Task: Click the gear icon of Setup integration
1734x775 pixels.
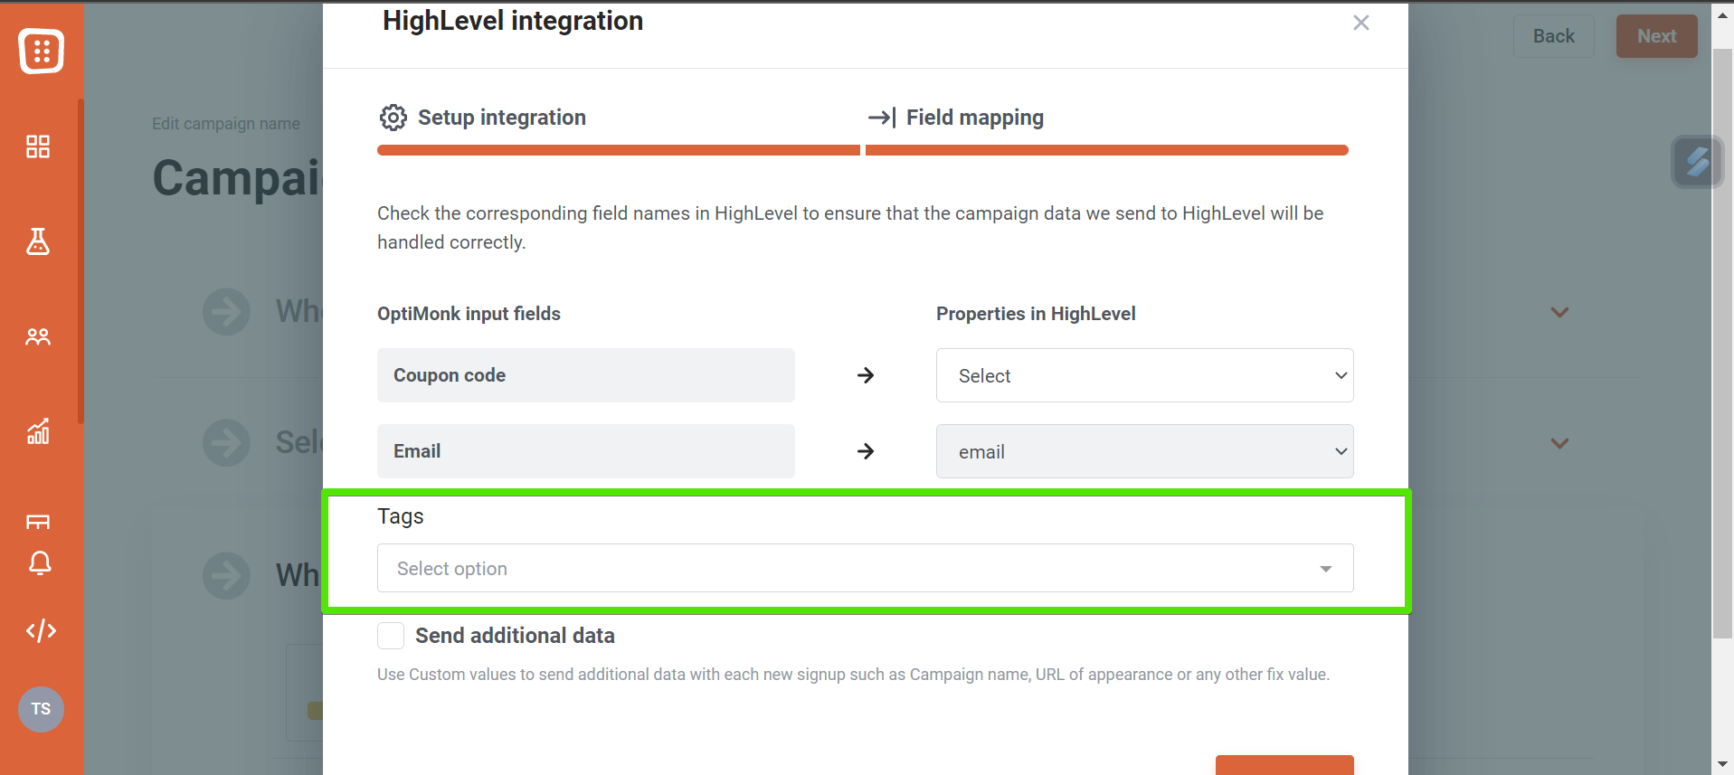Action: tap(393, 118)
